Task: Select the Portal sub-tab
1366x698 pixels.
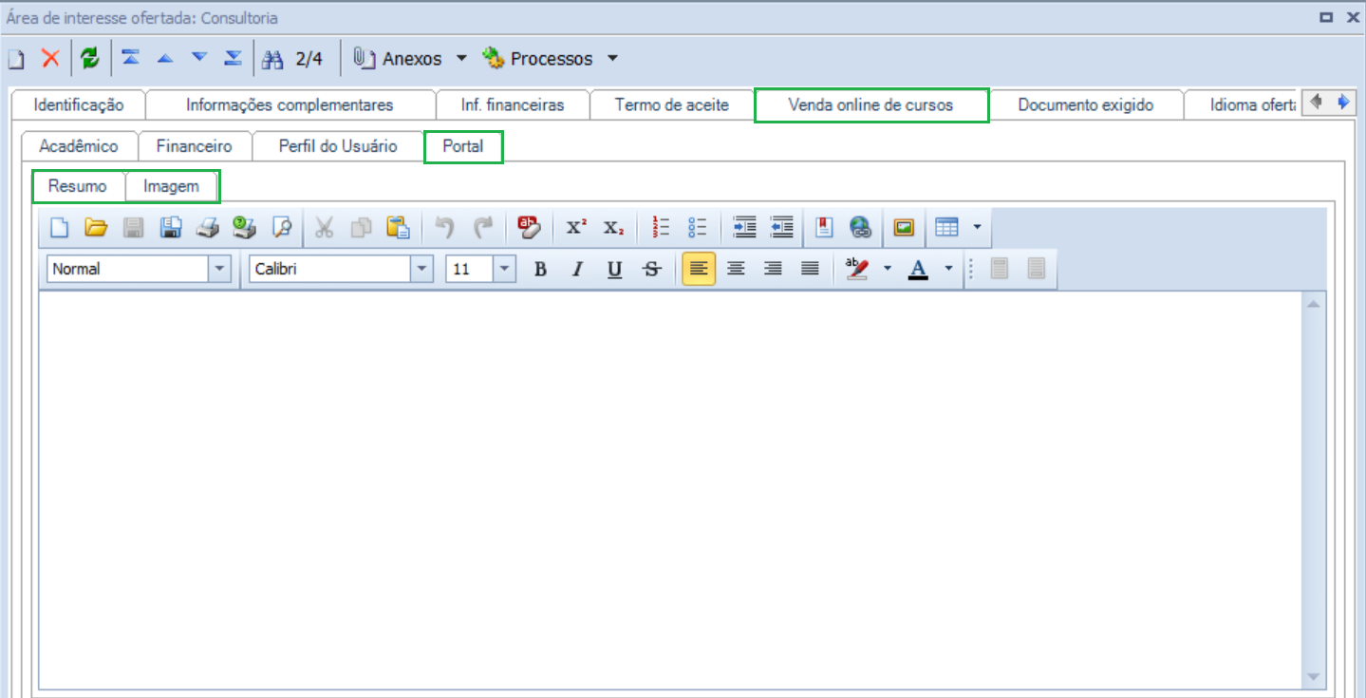Action: point(463,147)
